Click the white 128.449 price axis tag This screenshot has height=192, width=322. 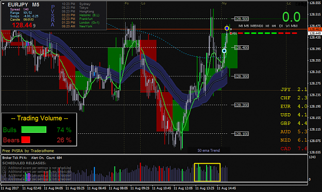pos(315,33)
